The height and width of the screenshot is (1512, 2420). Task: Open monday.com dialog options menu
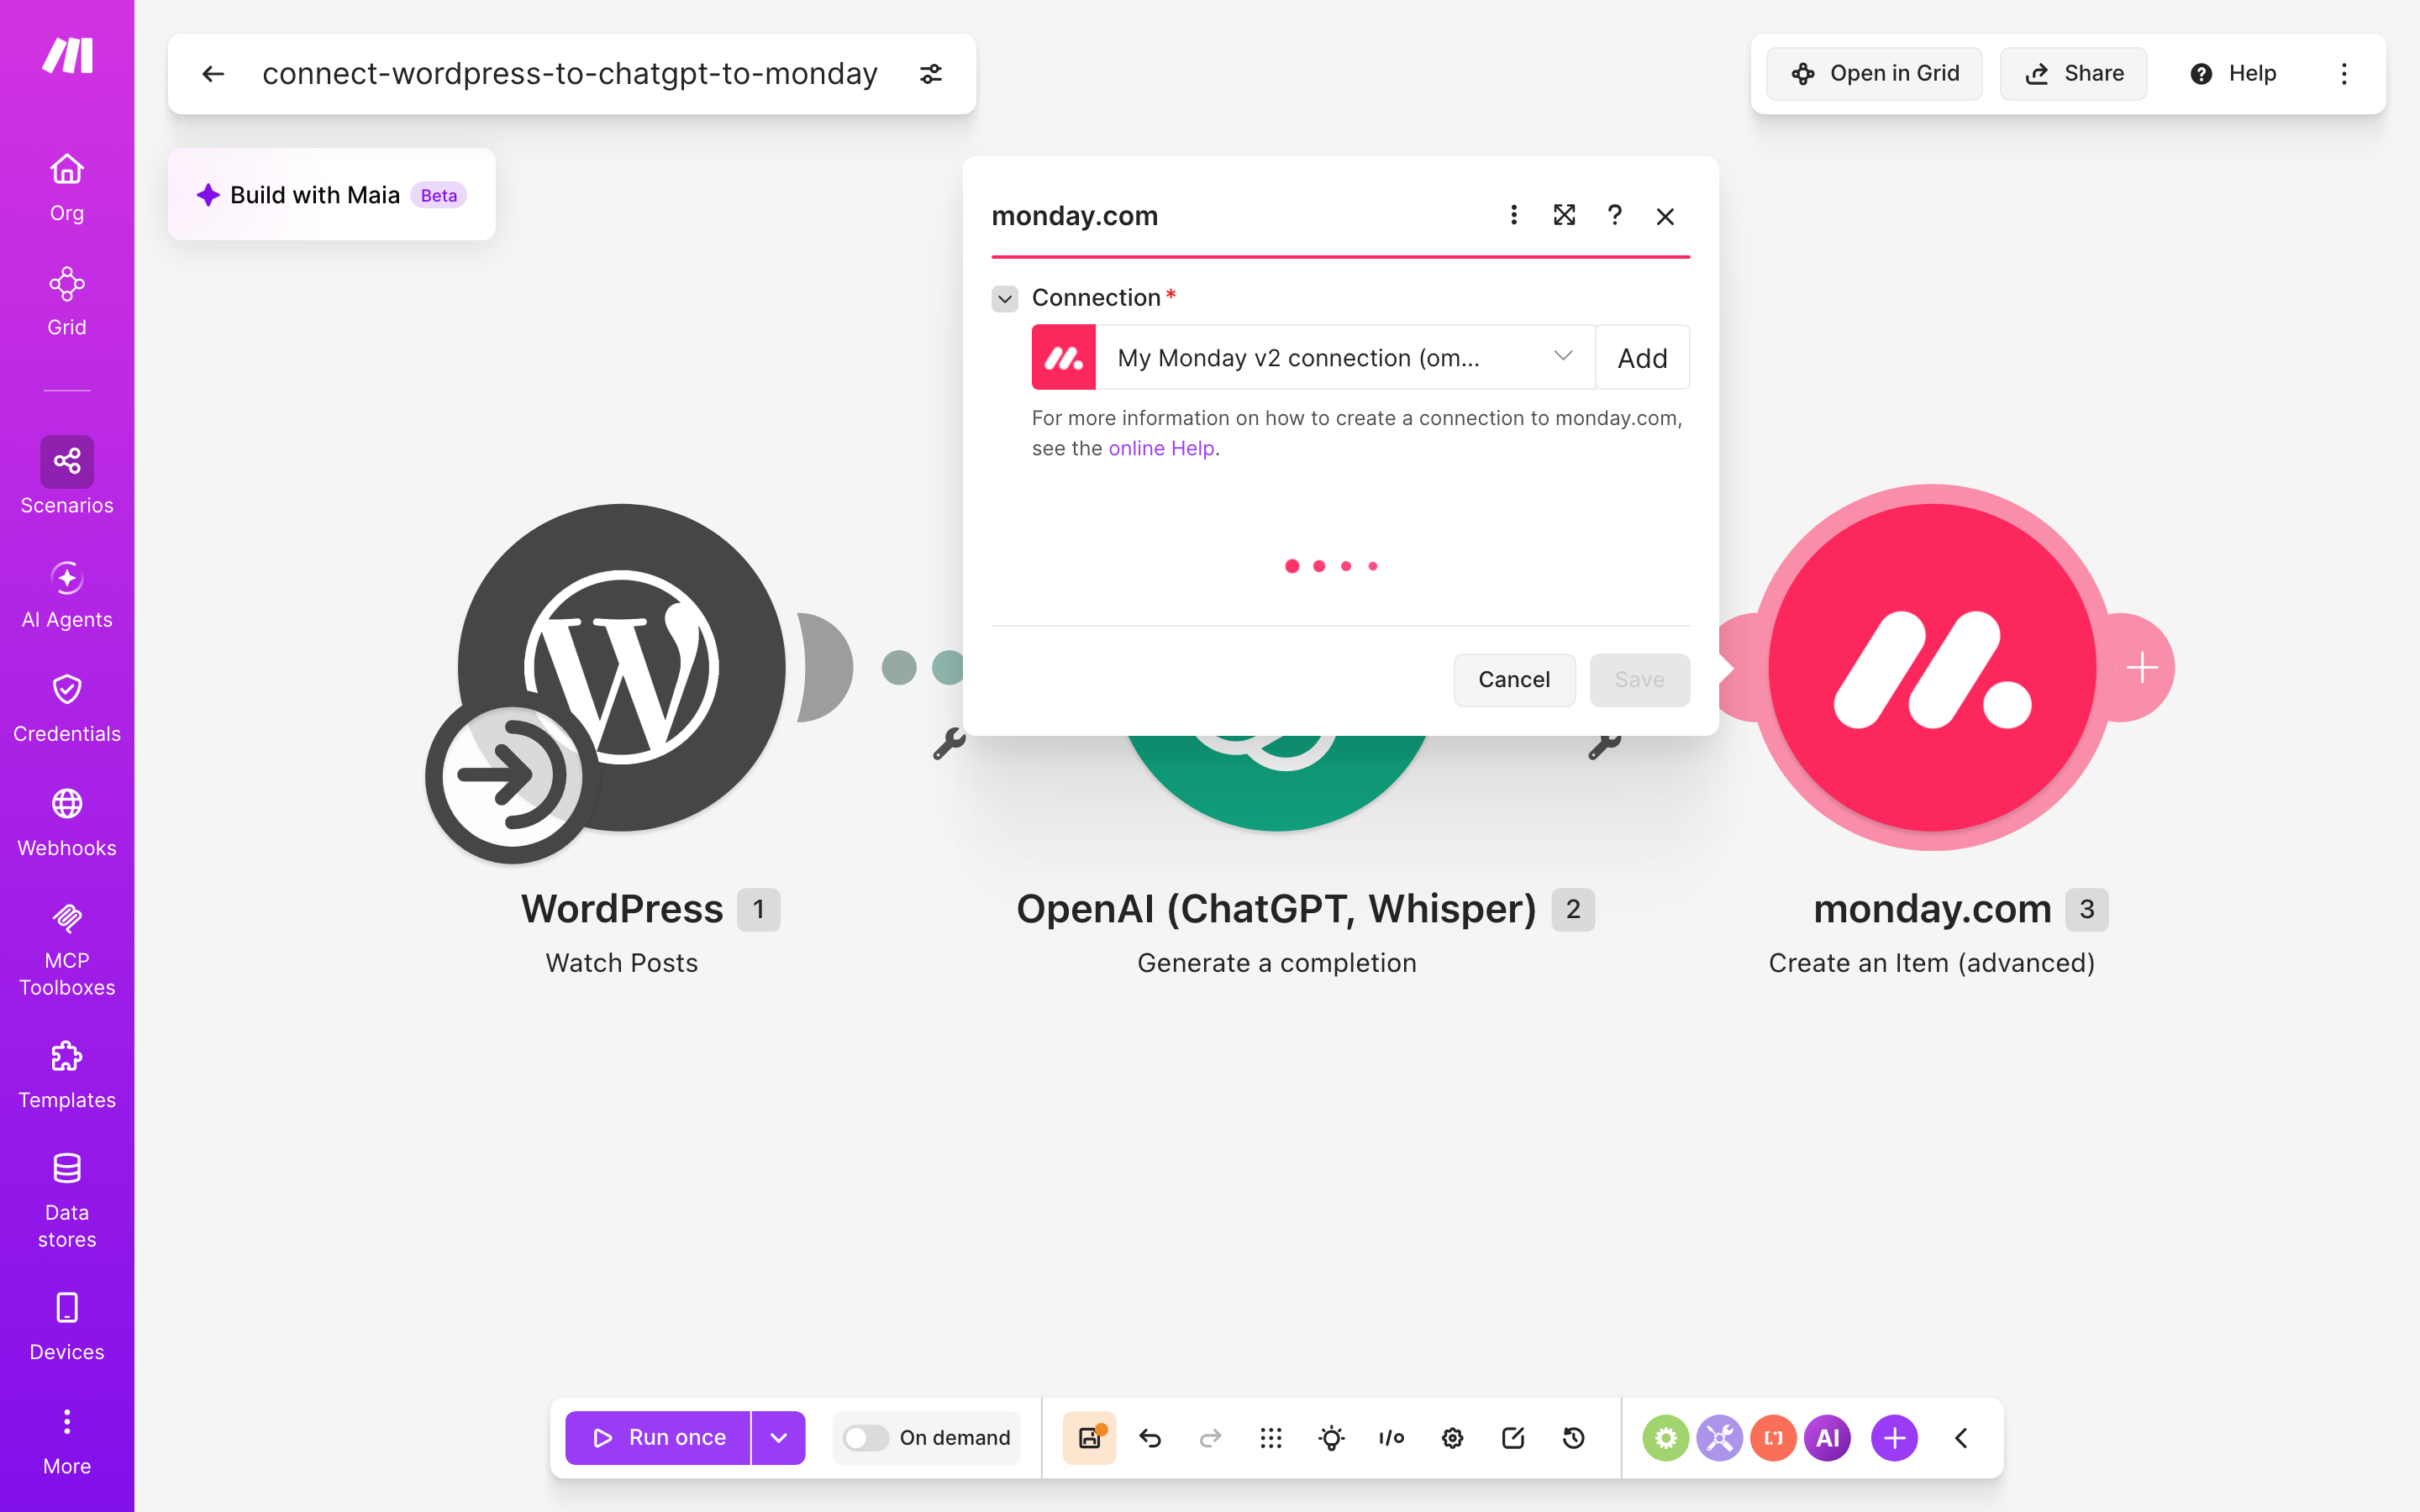point(1514,215)
